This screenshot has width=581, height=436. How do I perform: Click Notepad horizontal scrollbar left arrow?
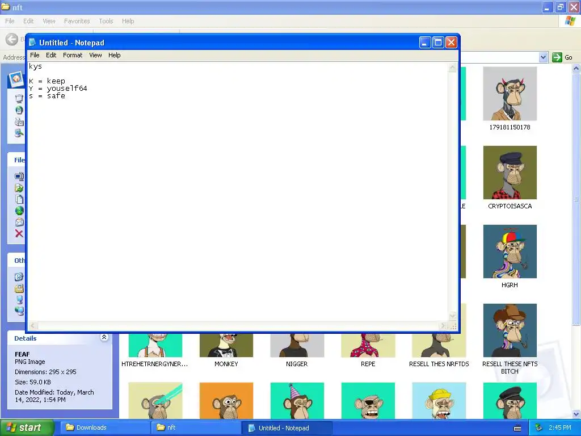click(x=33, y=325)
